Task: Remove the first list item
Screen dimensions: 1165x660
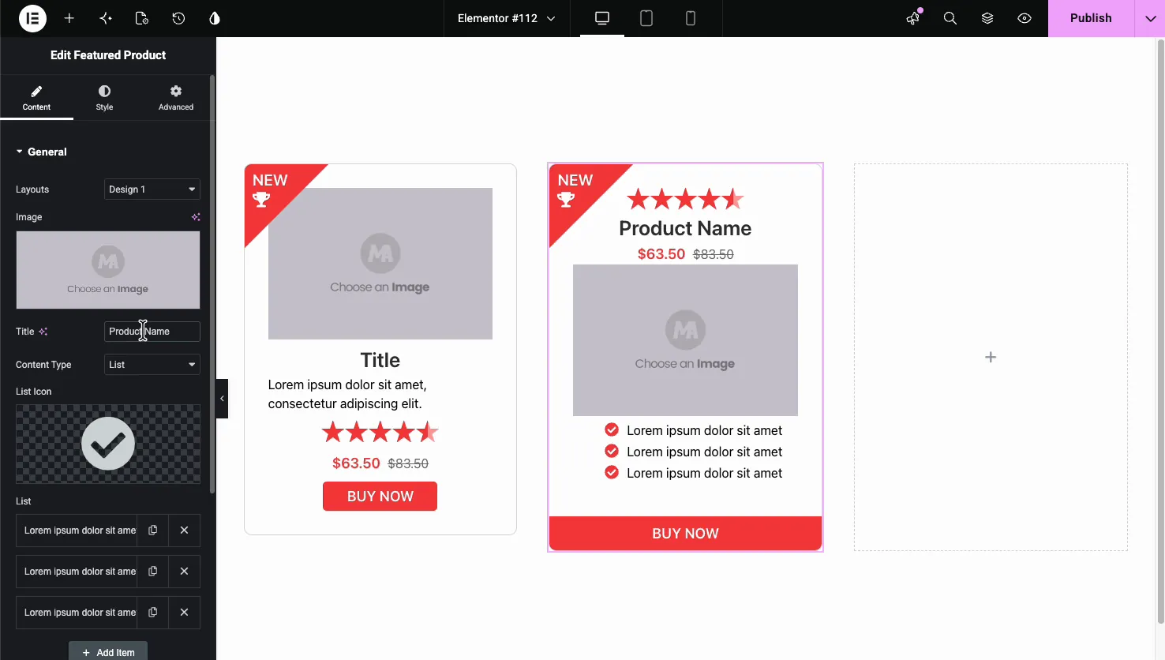Action: [184, 531]
